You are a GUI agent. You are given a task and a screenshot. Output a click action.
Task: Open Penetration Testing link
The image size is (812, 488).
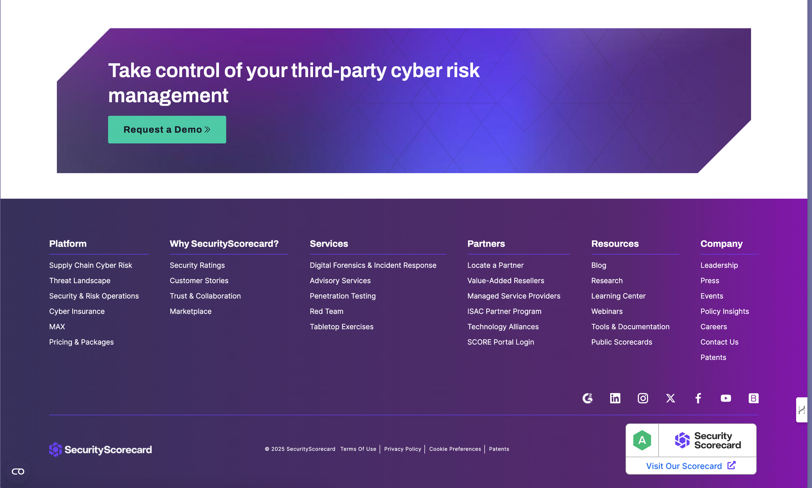(x=343, y=296)
